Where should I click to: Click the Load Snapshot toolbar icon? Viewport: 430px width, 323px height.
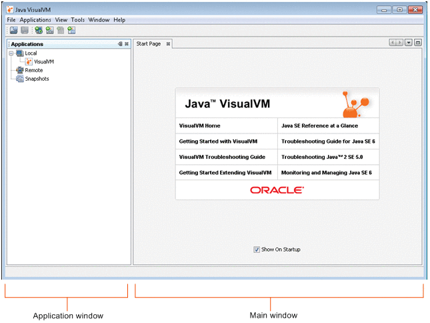coord(14,31)
